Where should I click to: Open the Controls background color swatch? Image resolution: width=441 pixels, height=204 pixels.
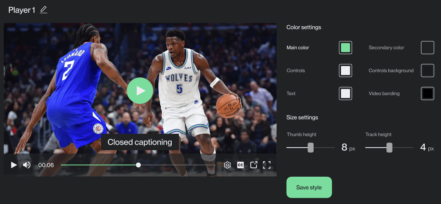pyautogui.click(x=428, y=71)
